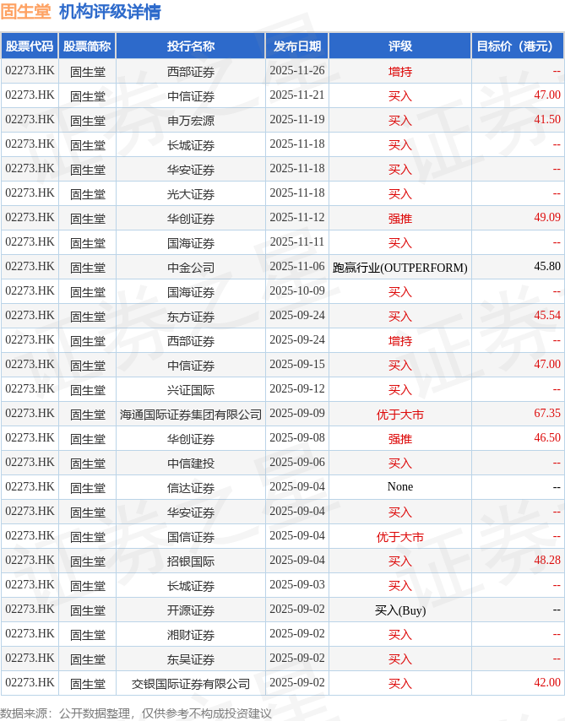The width and height of the screenshot is (565, 721).
Task: Click the 买入 rating for 申万宏源
Action: click(399, 121)
